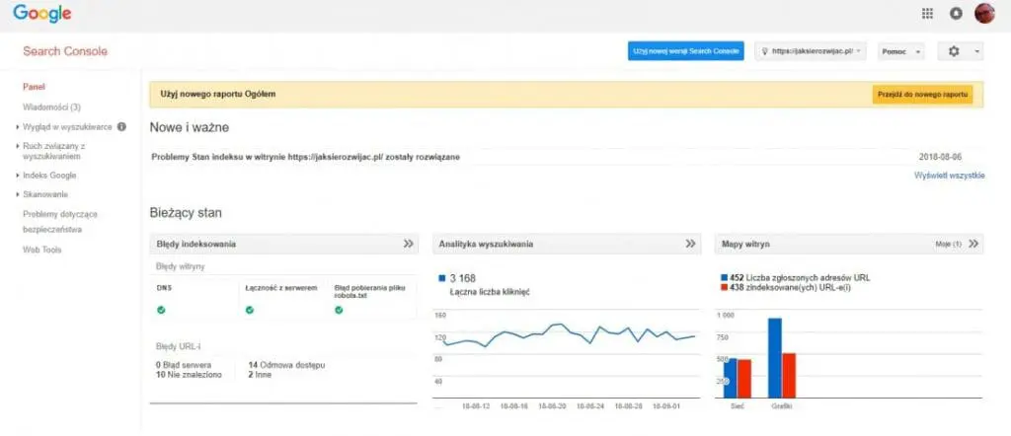Click the tall blue Grafiki bar

click(x=774, y=358)
